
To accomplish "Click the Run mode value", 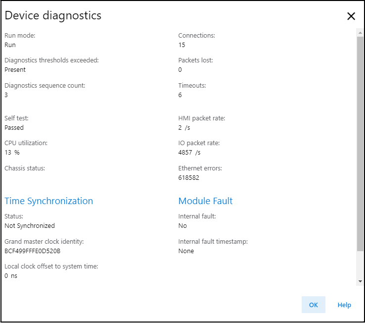I will (x=10, y=45).
